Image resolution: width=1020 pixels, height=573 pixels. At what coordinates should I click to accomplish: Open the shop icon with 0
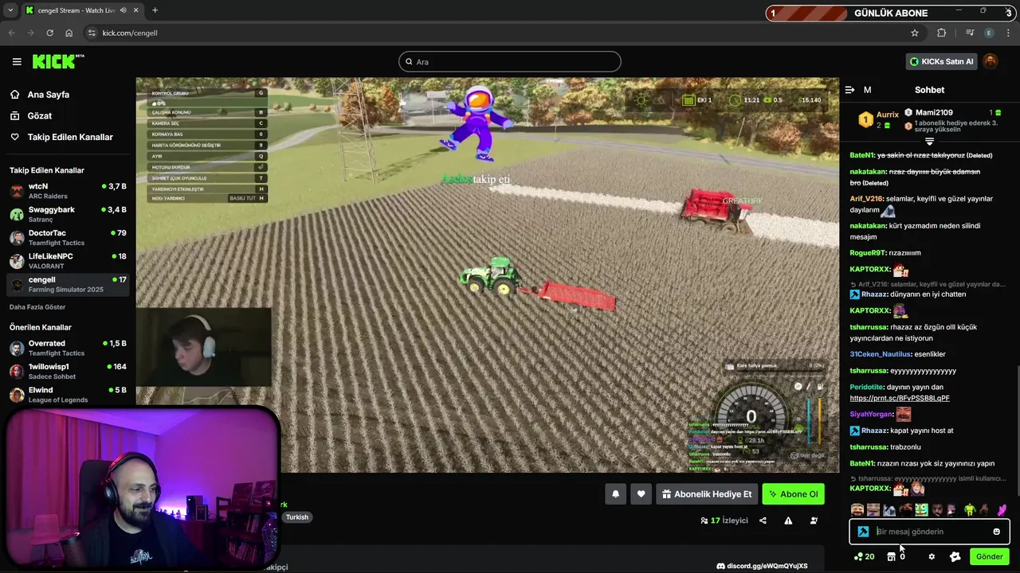[x=896, y=557]
